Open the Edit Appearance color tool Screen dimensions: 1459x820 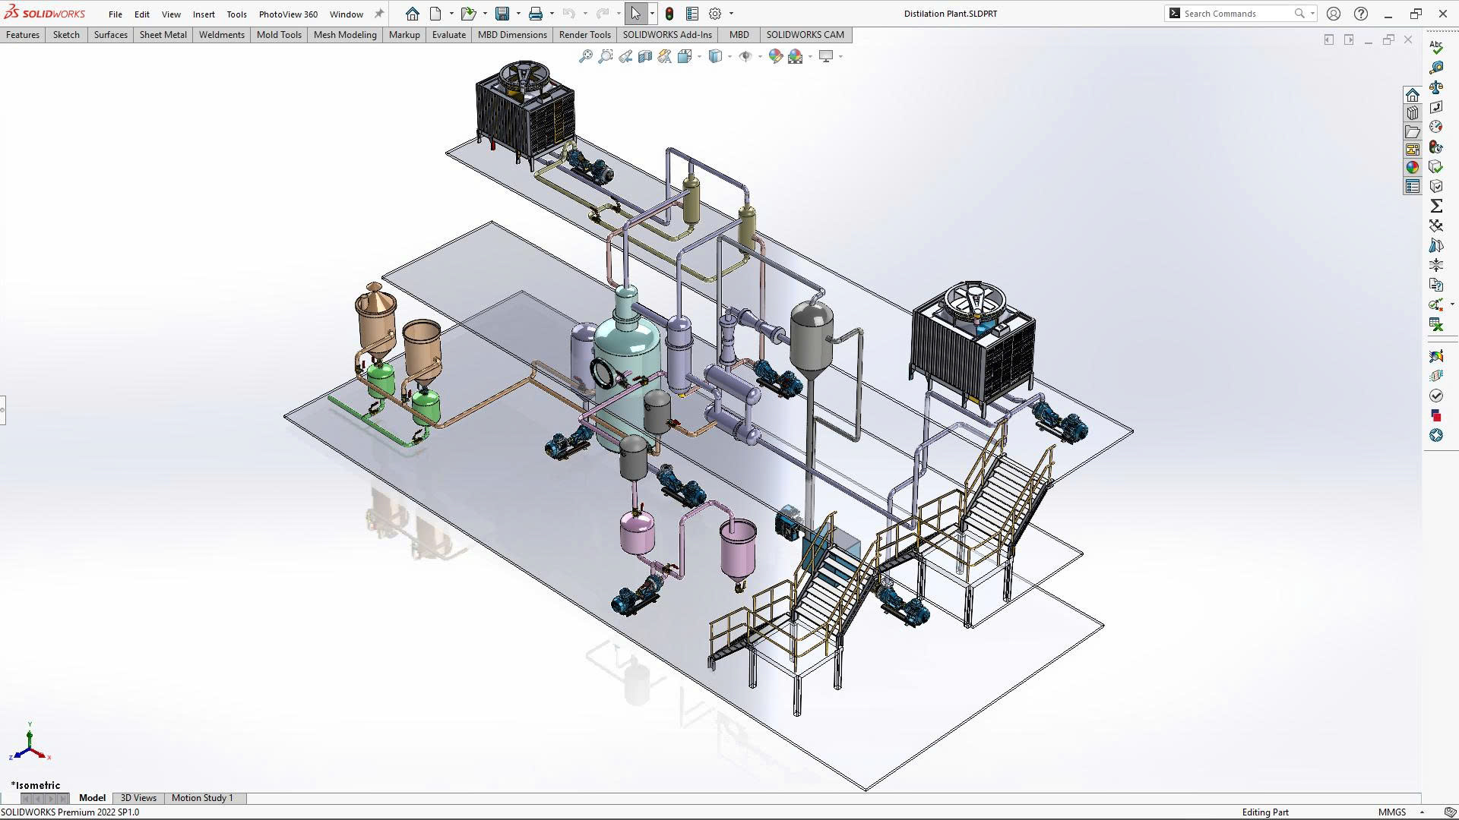pyautogui.click(x=775, y=56)
